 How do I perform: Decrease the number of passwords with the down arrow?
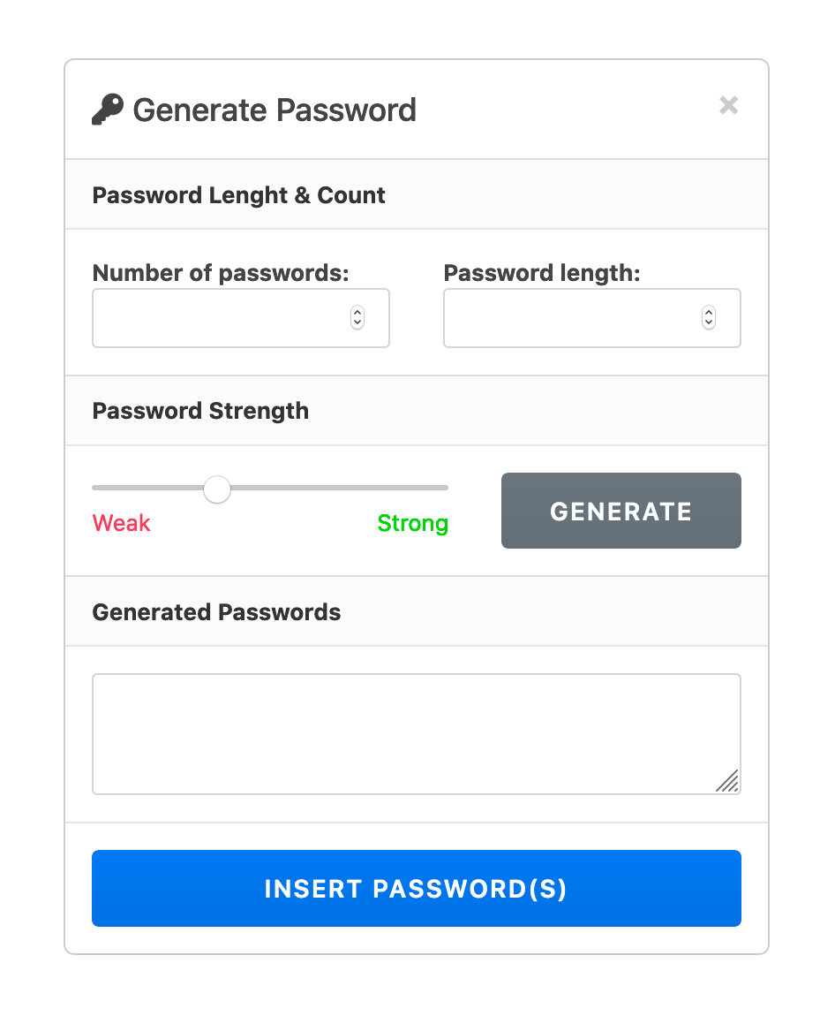pos(357,323)
